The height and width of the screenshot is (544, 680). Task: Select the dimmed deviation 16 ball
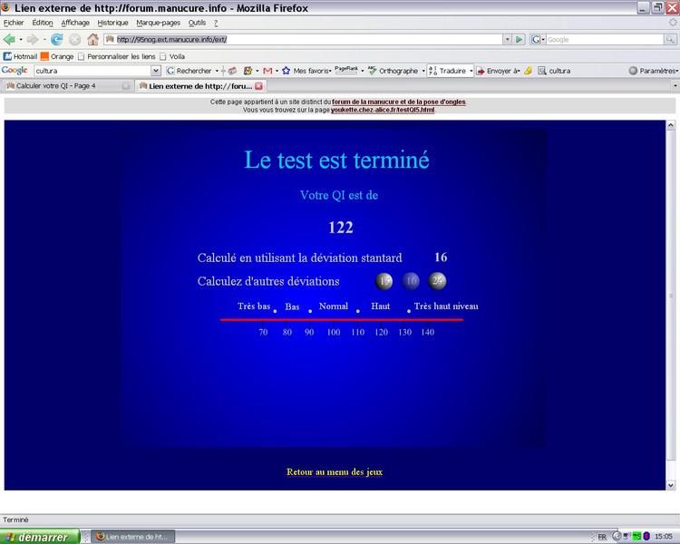click(411, 281)
